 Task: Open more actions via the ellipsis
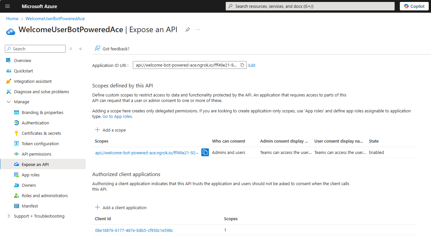coord(198,29)
